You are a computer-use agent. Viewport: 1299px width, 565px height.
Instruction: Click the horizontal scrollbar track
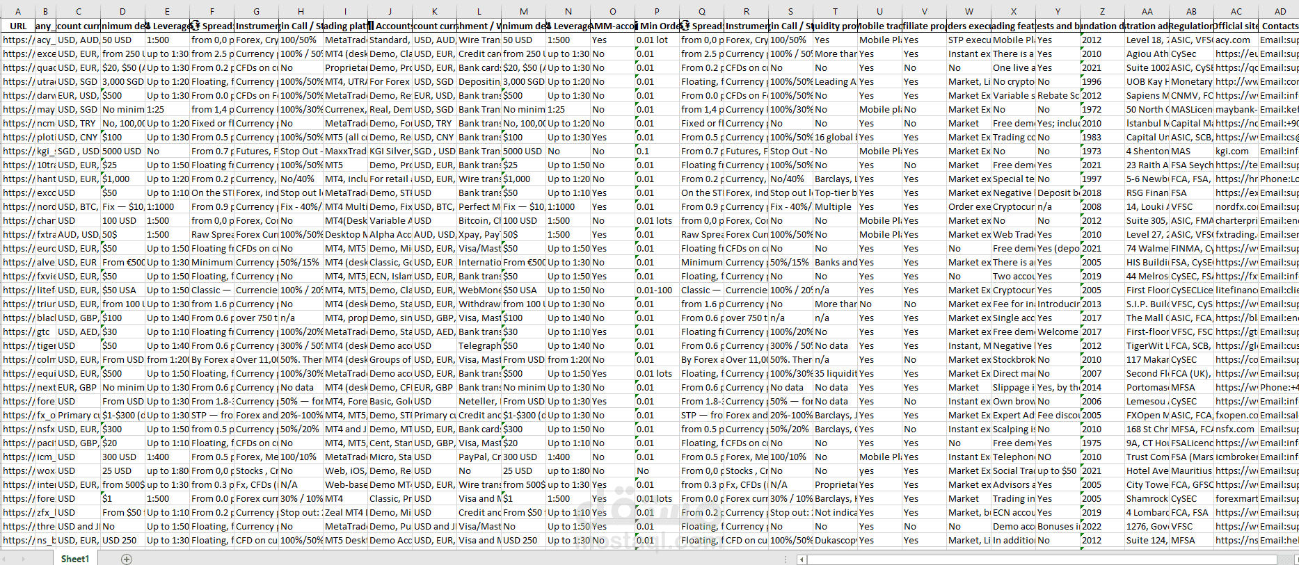coord(1042,559)
